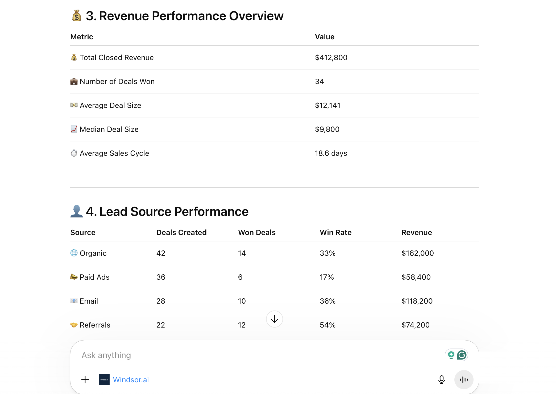Screen dimensions: 556x394
Task: Select the Lead Source Performance heading
Action: [x=167, y=212]
